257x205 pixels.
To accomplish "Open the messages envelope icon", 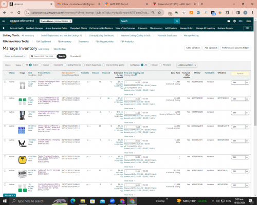I will coord(229,21).
